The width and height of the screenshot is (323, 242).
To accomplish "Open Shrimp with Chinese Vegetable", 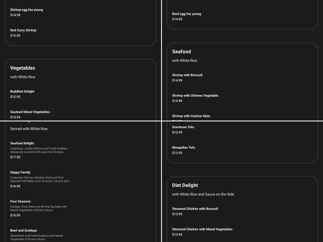I will [x=195, y=96].
